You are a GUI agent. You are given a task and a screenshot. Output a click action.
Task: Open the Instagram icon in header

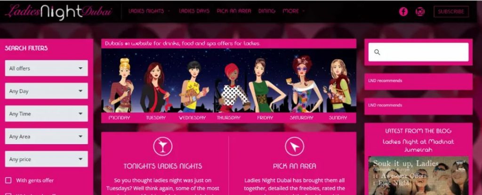(420, 12)
